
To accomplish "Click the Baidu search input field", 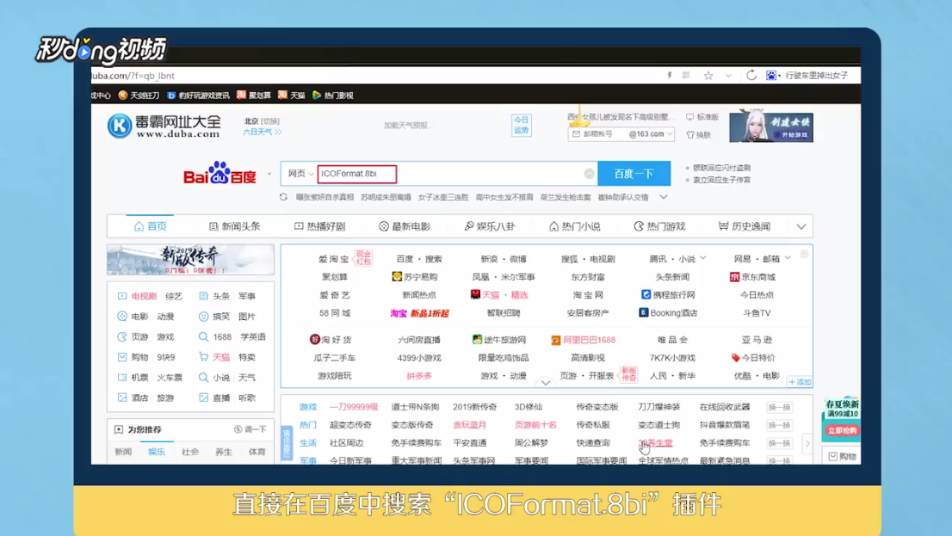I will tap(449, 174).
